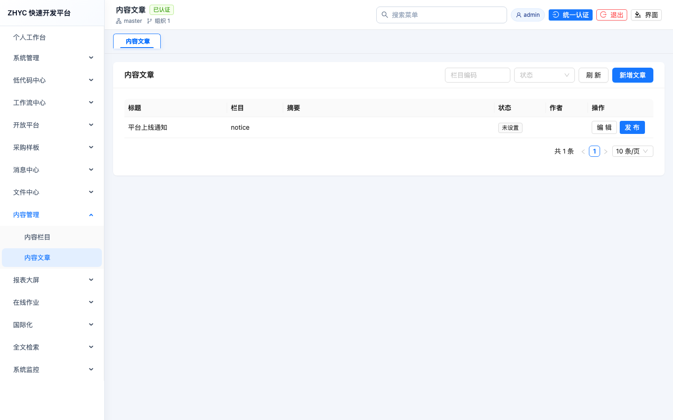Click the 组织 1 fork icon
Screen dimensions: 673x420
coord(150,21)
